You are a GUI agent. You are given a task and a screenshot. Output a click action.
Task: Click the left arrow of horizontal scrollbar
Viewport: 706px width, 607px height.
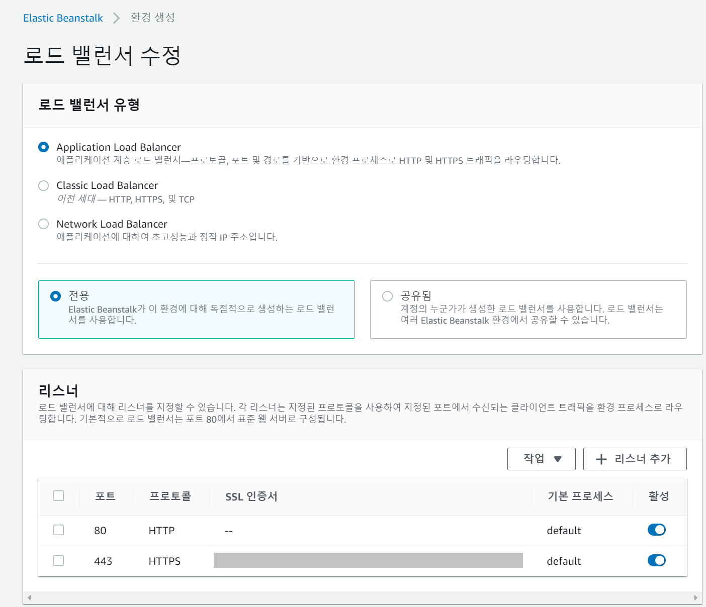pos(29,597)
